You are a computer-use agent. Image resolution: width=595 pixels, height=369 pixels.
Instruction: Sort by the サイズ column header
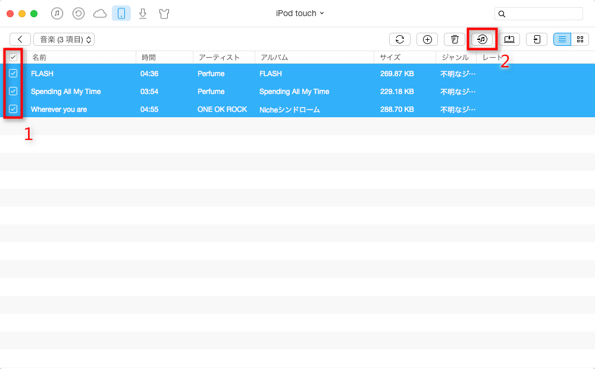pos(390,57)
